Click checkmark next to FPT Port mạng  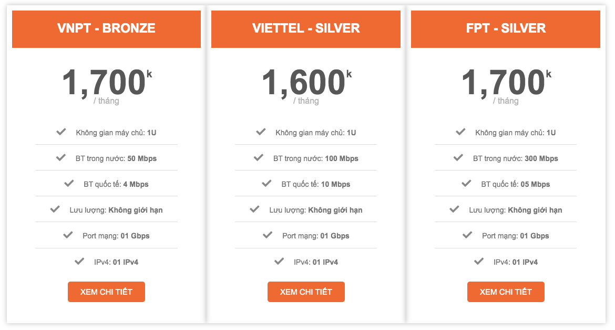467,235
